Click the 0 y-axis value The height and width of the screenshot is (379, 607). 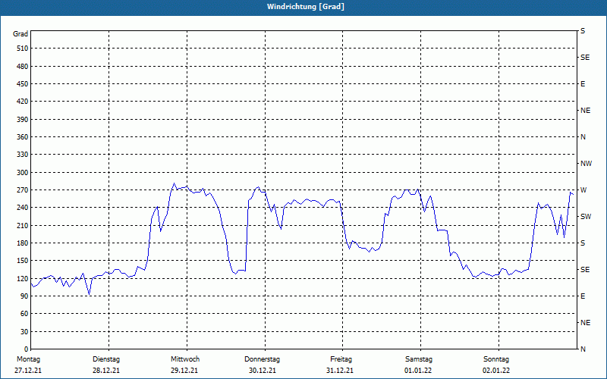point(27,349)
